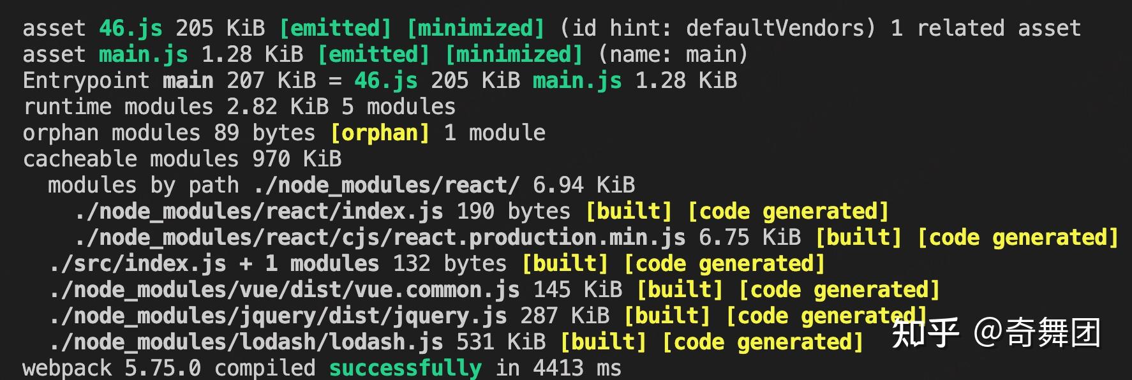Click main.js in the Entrypoint line

click(x=577, y=81)
